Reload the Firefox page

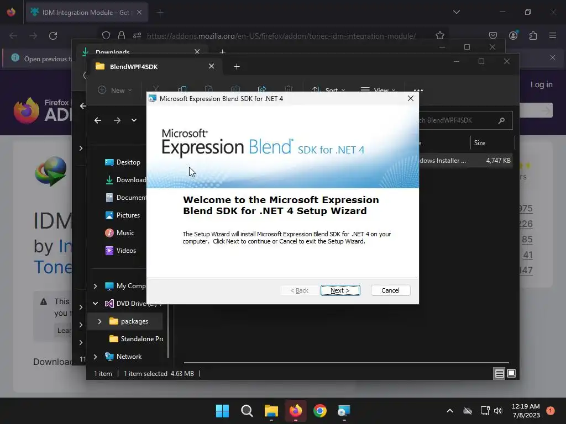click(x=53, y=36)
